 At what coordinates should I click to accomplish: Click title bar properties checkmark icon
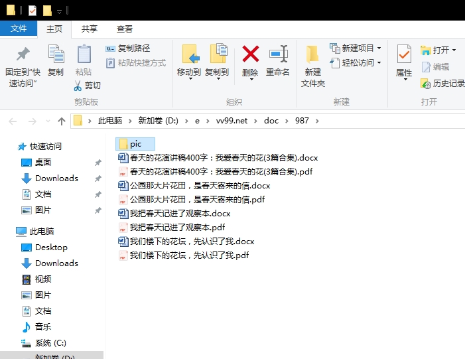pyautogui.click(x=33, y=11)
